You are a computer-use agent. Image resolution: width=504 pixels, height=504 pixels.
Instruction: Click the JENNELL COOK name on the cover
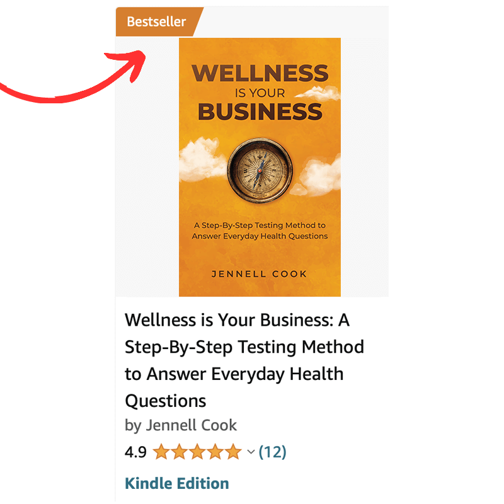pyautogui.click(x=259, y=274)
